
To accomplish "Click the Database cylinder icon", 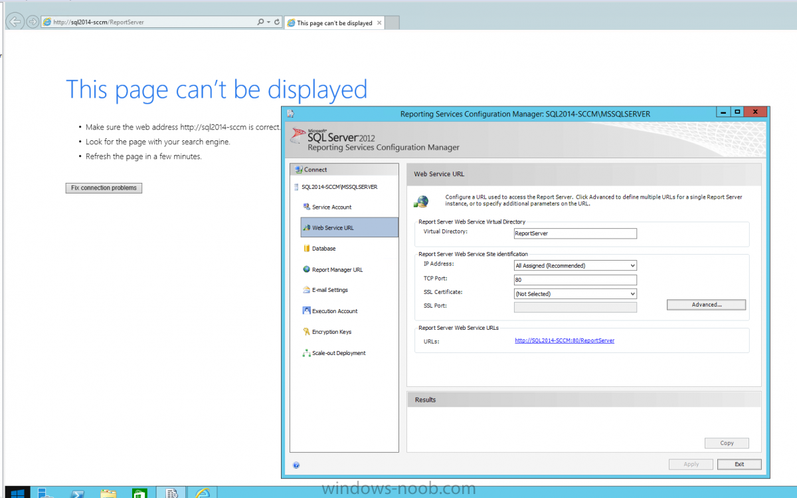I will (x=306, y=248).
